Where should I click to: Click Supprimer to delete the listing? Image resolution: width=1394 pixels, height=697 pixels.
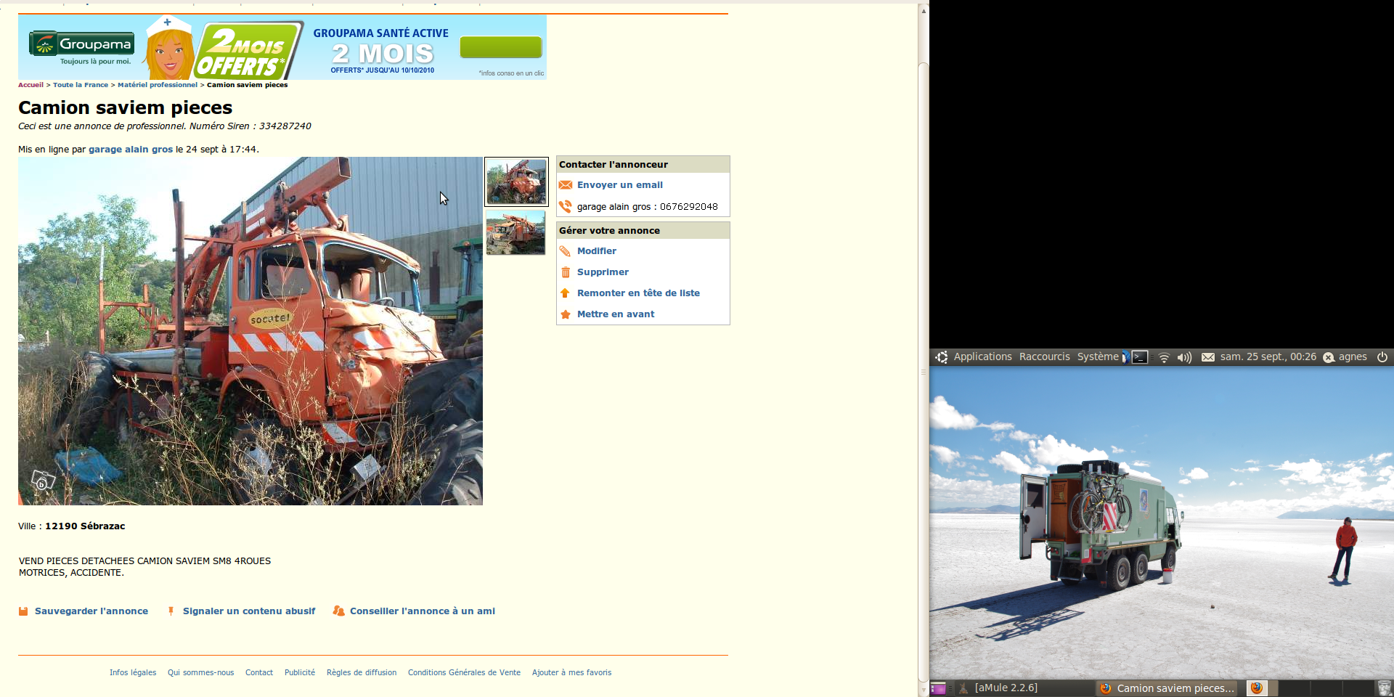603,272
